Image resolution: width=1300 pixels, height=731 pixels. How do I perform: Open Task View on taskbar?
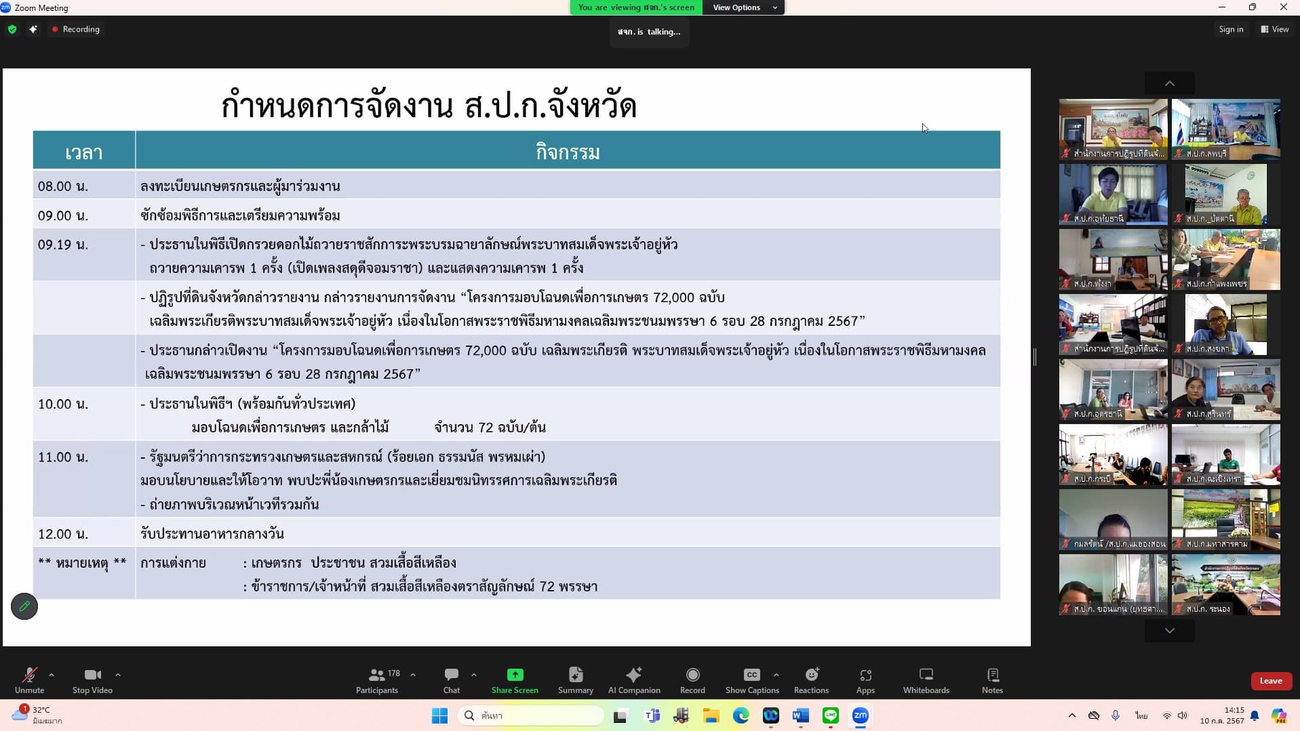(621, 715)
